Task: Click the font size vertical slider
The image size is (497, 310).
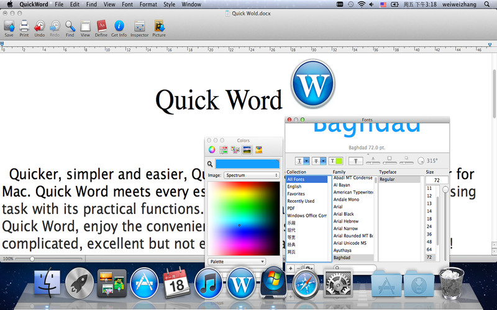Action: pyautogui.click(x=445, y=223)
